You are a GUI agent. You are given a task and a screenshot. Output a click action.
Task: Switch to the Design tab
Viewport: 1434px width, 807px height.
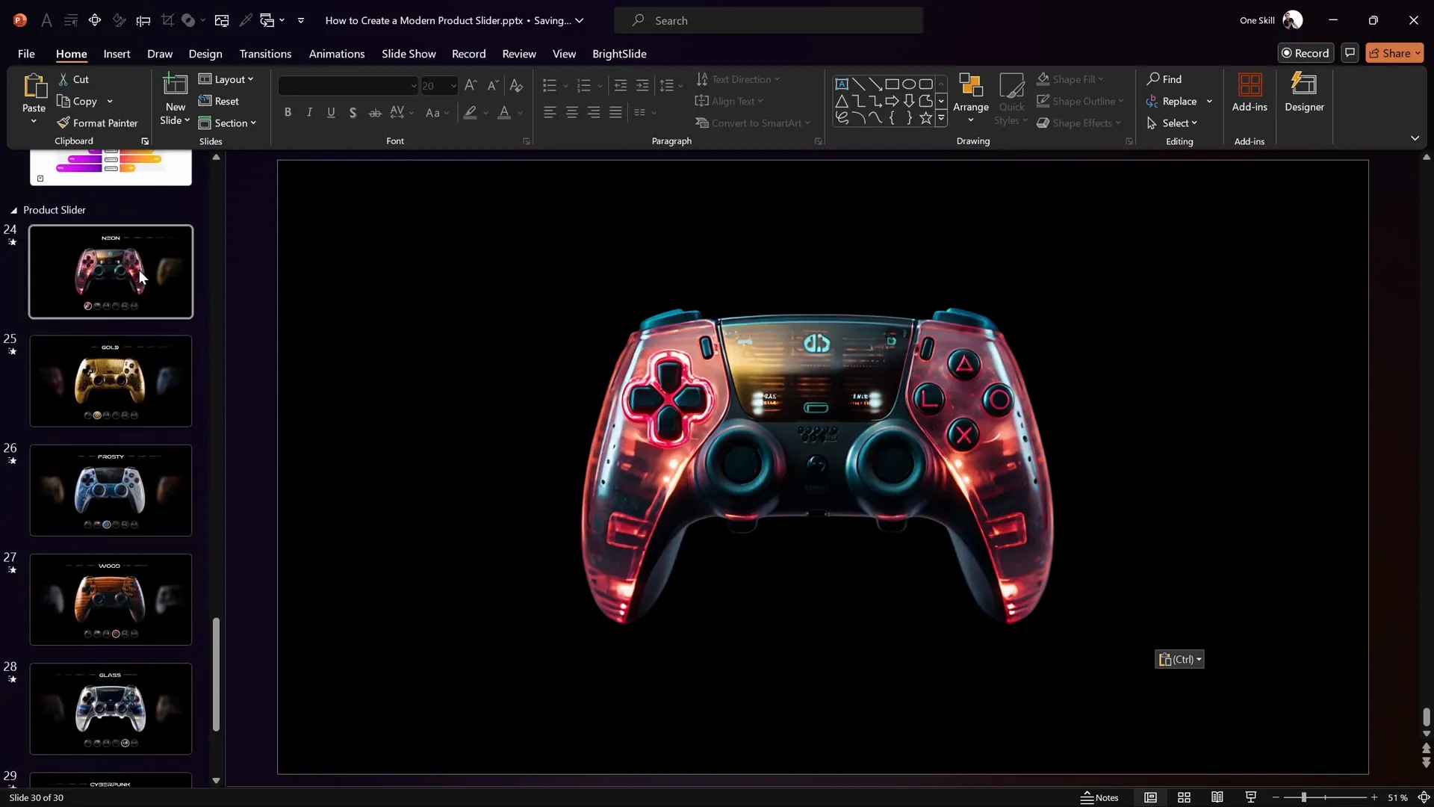point(205,54)
